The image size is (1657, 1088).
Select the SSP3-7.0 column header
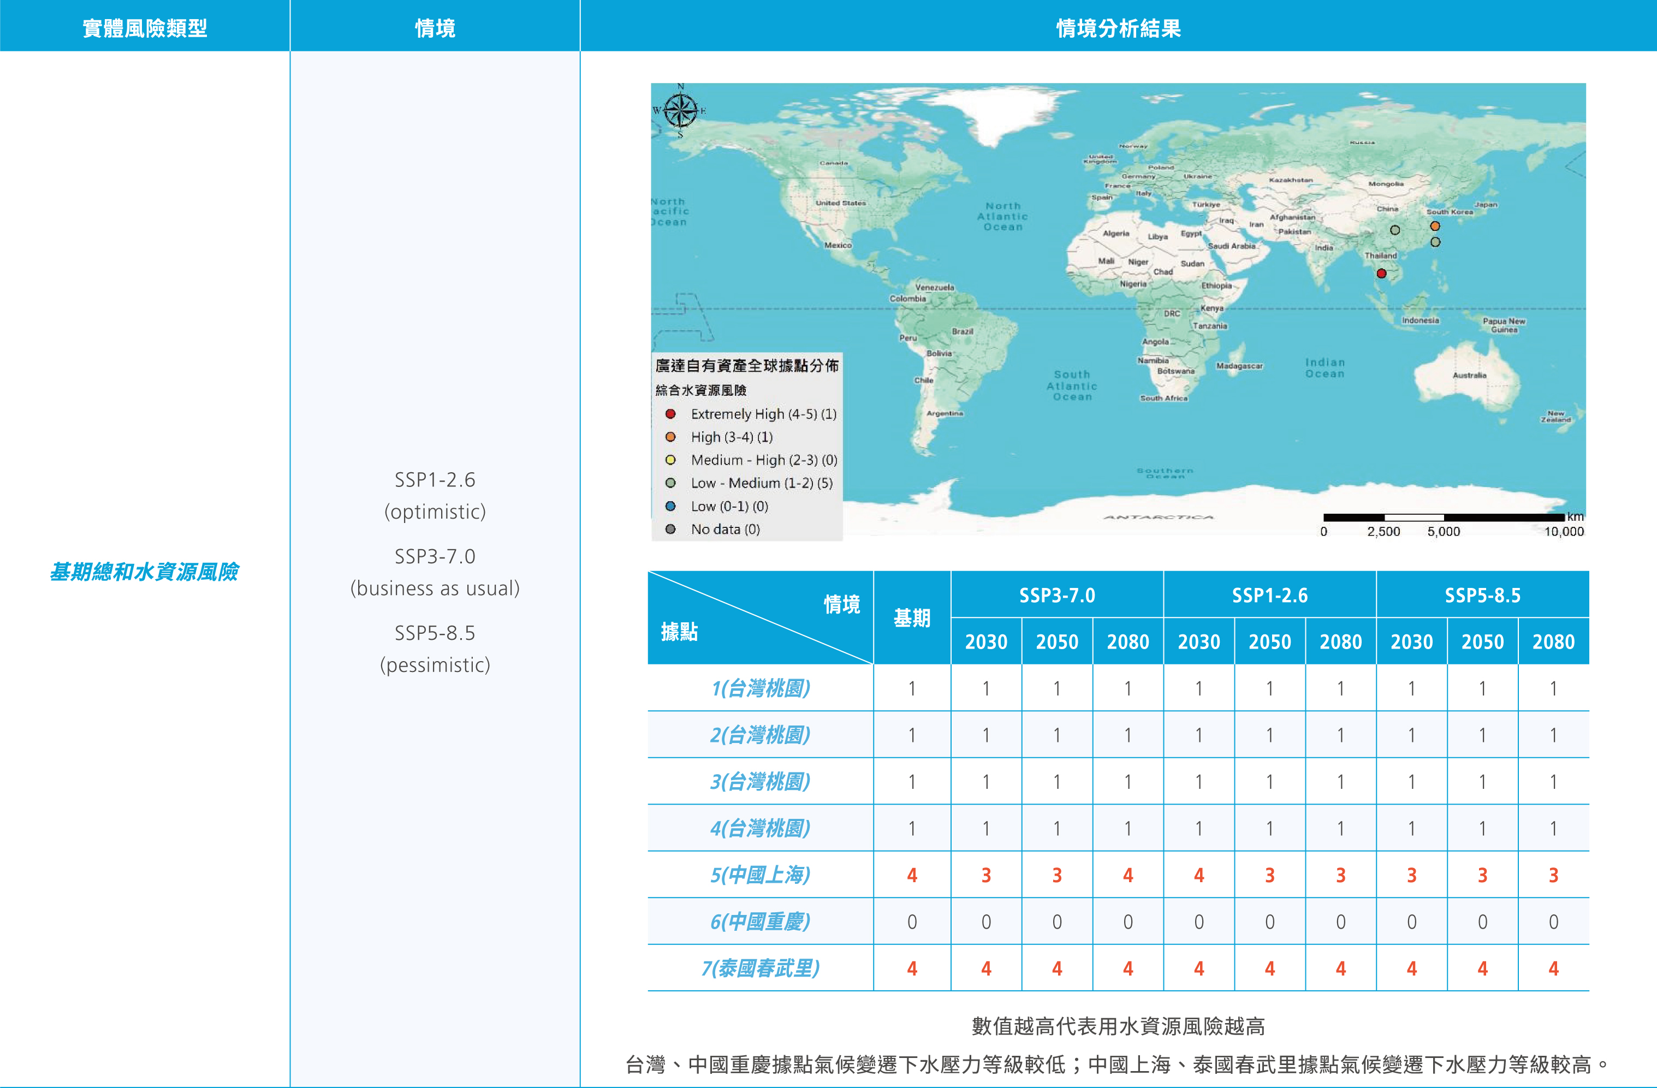click(x=1057, y=595)
